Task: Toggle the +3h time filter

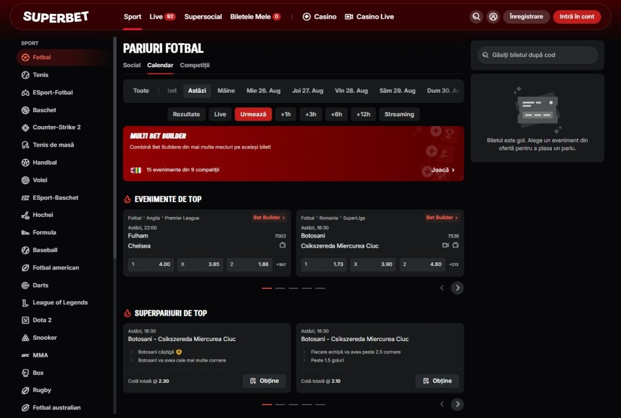Action: [x=310, y=114]
